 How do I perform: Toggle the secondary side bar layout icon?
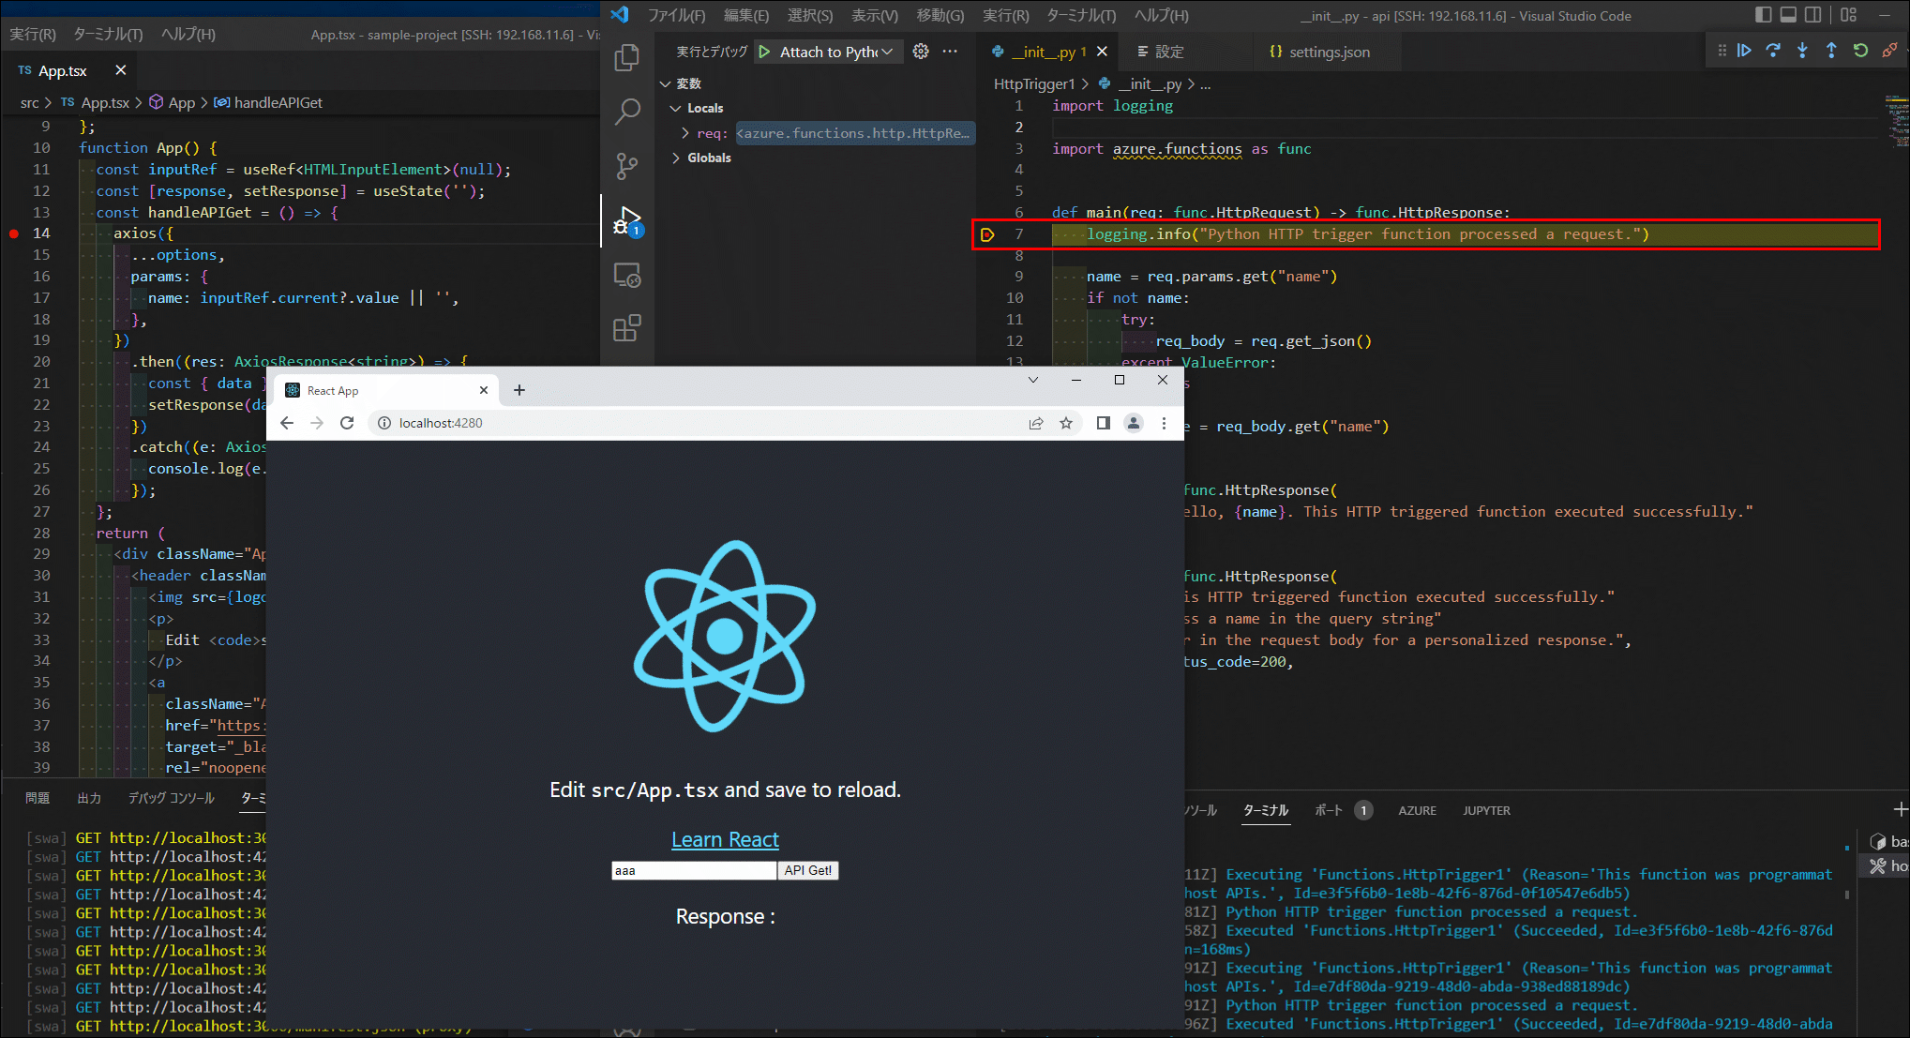point(1813,15)
